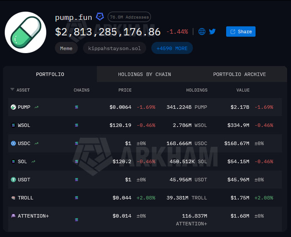
Task: Open the website globe icon
Action: [x=202, y=32]
